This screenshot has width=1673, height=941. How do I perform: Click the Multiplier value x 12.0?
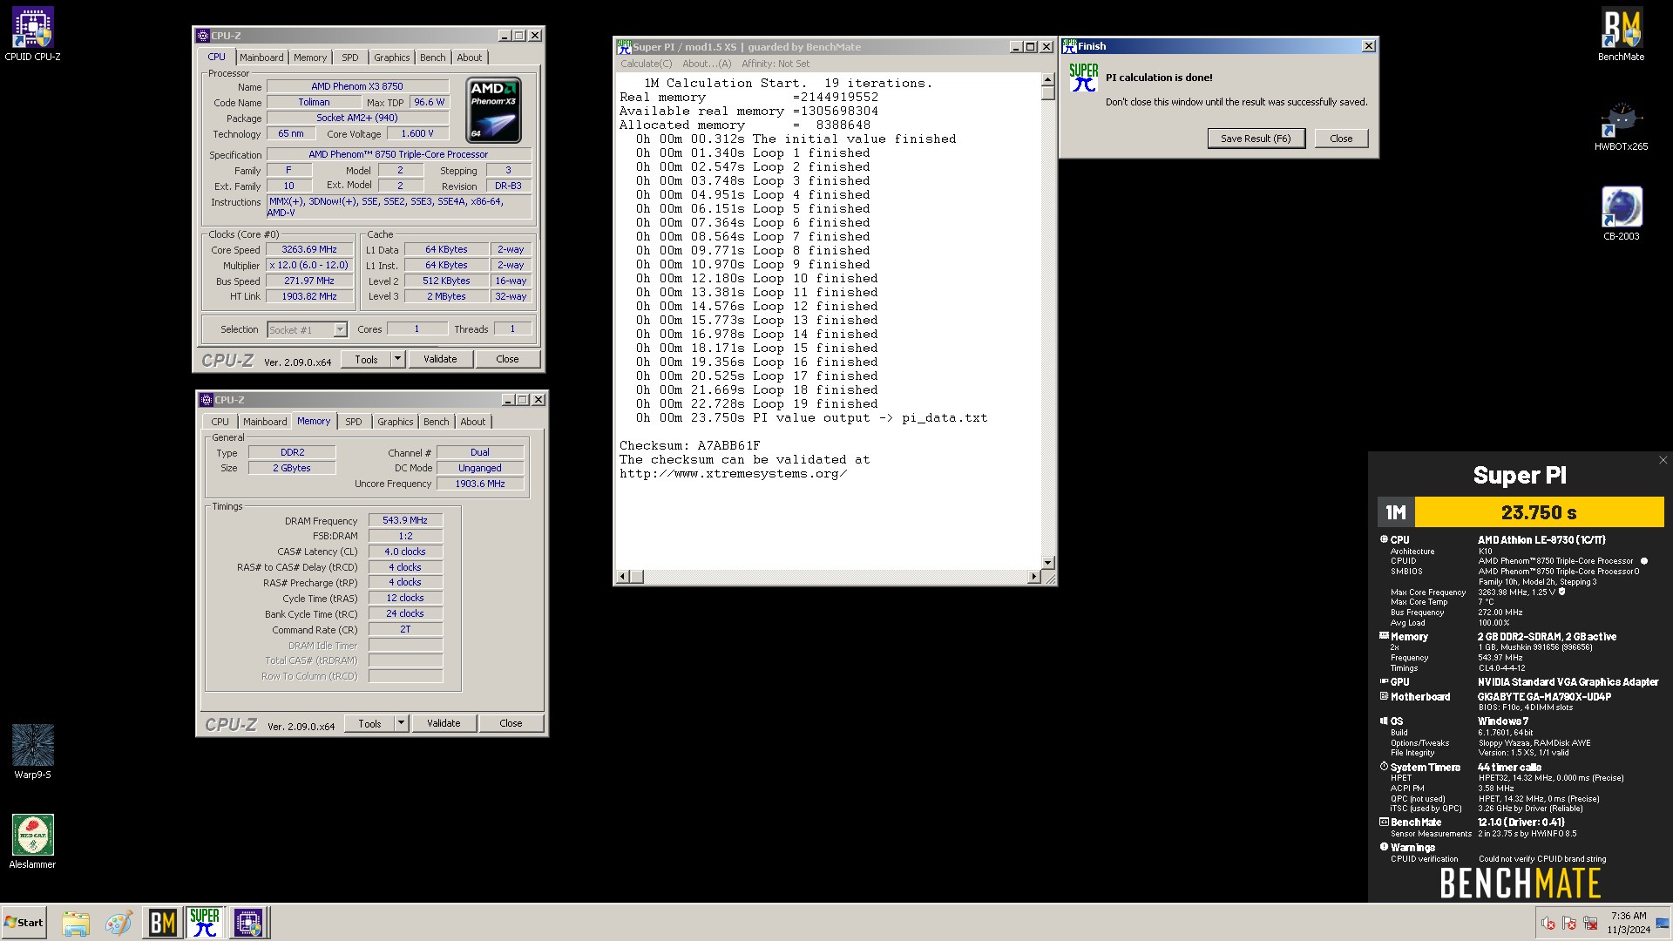[309, 265]
